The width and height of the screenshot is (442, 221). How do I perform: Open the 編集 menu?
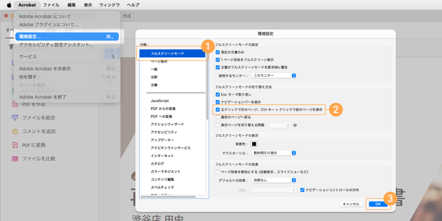(x=71, y=5)
